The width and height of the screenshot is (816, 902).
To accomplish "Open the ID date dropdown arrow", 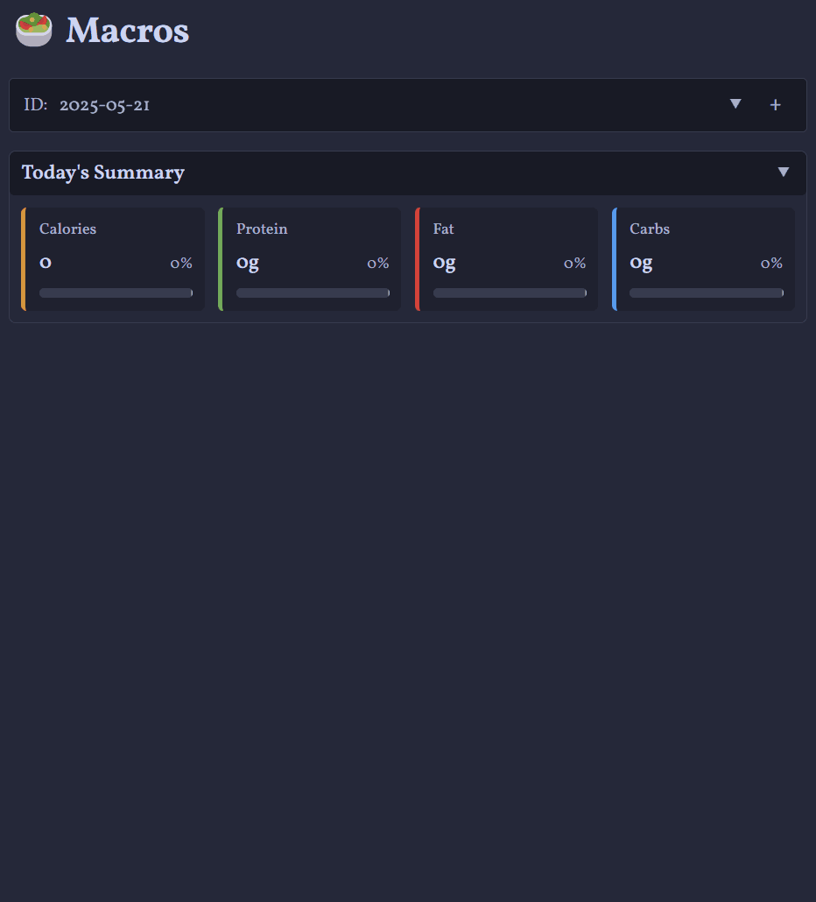I will click(735, 104).
